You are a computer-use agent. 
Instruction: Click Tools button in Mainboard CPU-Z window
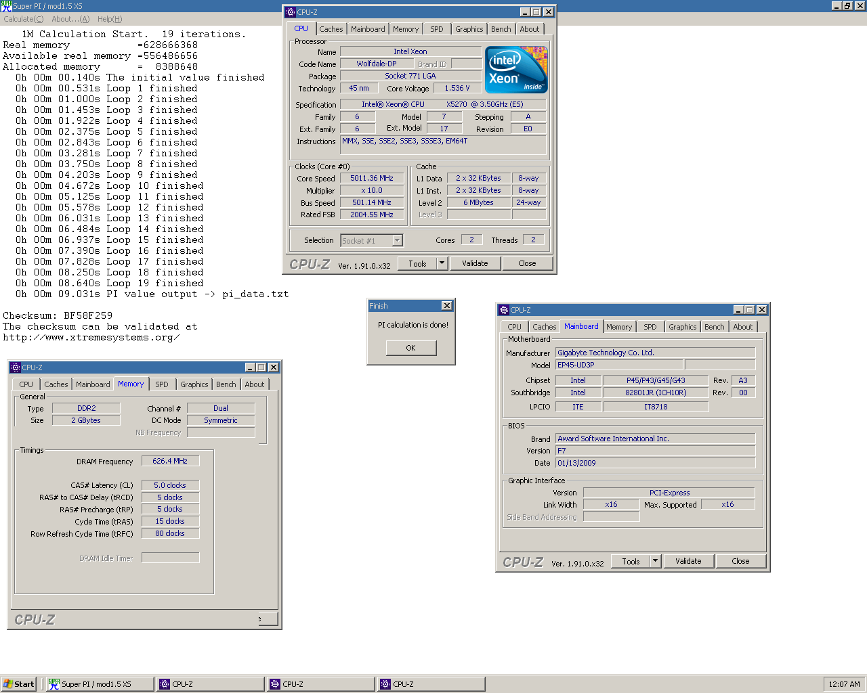pyautogui.click(x=631, y=561)
